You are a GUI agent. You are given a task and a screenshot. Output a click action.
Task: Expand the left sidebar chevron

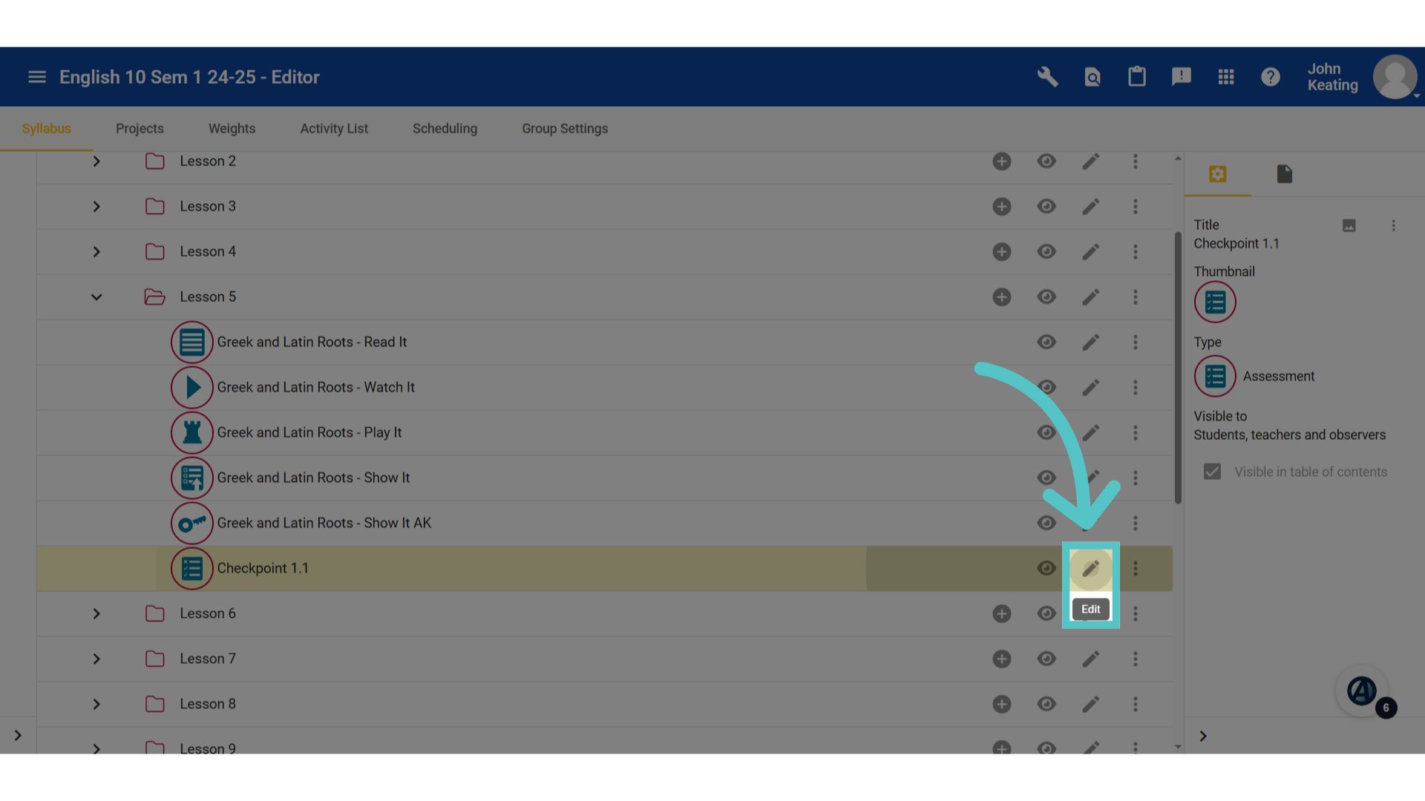[18, 736]
